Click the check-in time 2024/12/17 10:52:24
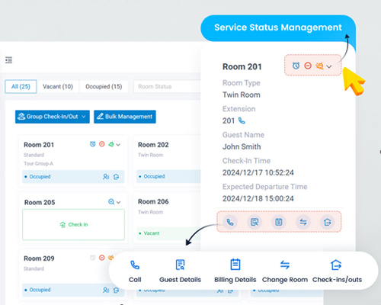This screenshot has height=305, width=381. tap(258, 172)
